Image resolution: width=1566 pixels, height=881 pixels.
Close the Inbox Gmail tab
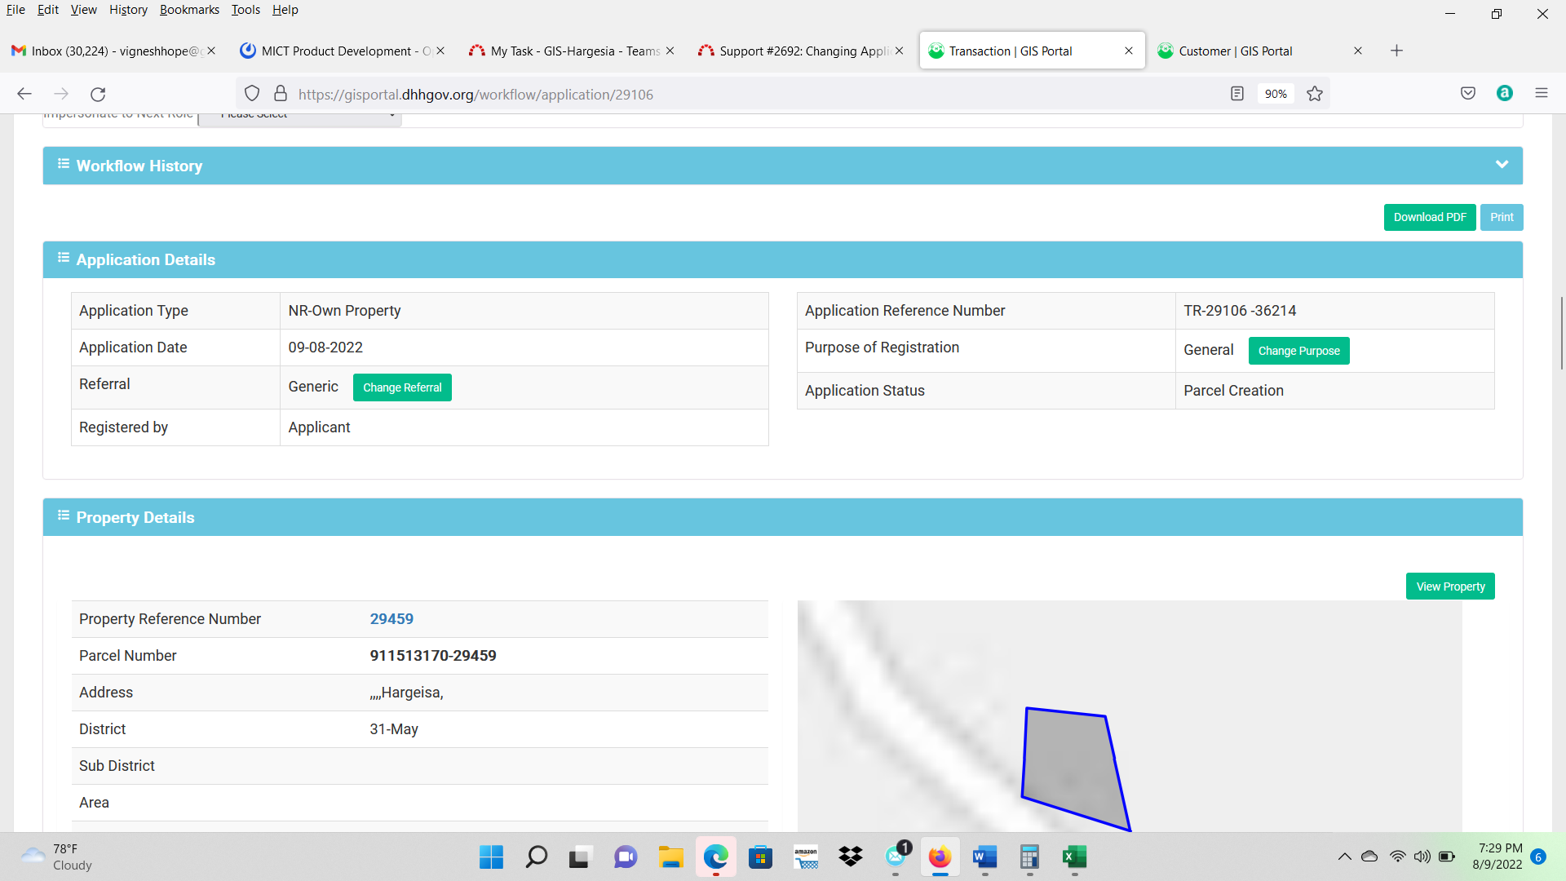tap(211, 51)
